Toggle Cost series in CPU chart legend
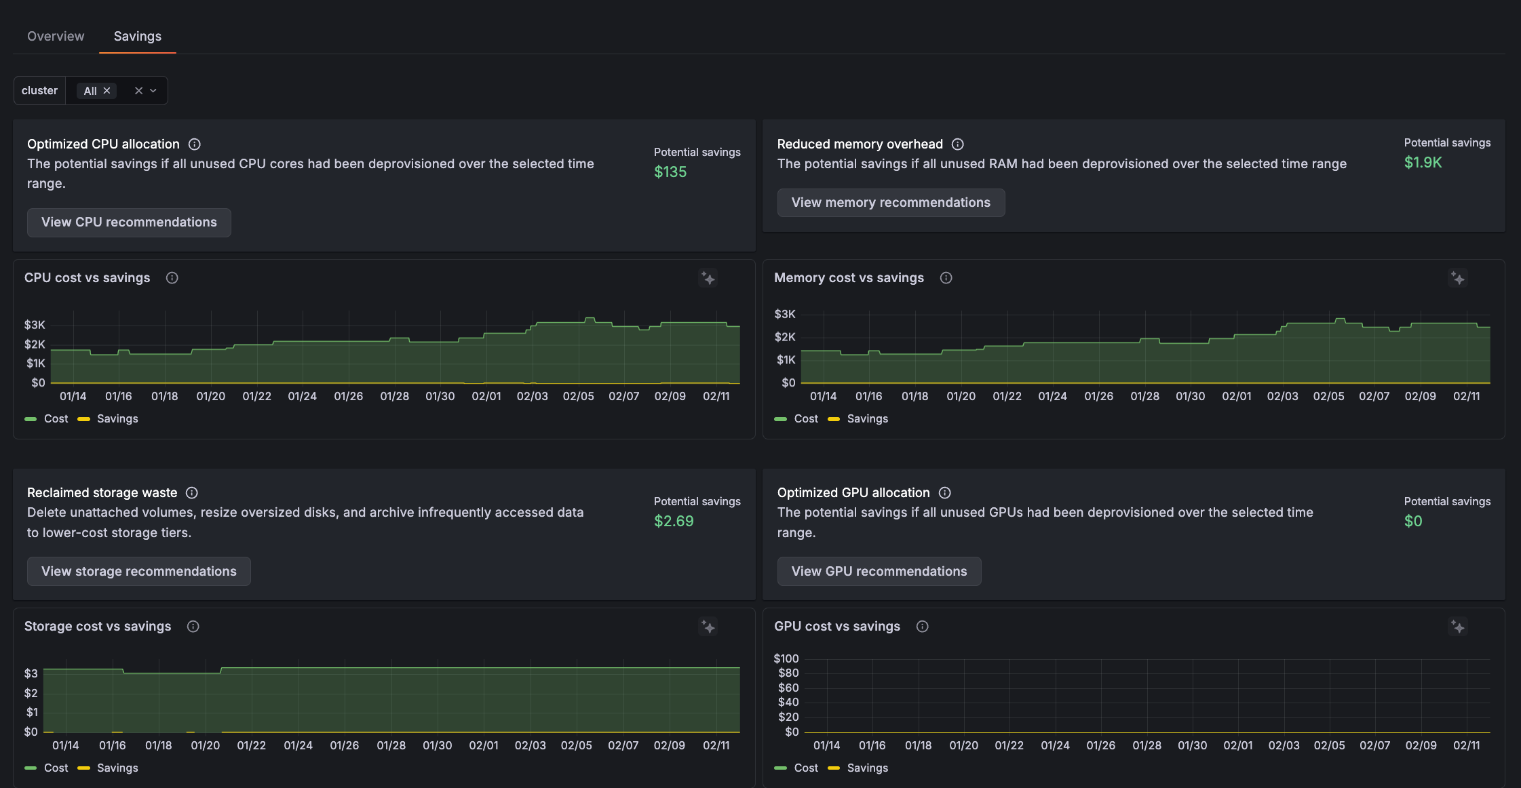 [x=56, y=419]
